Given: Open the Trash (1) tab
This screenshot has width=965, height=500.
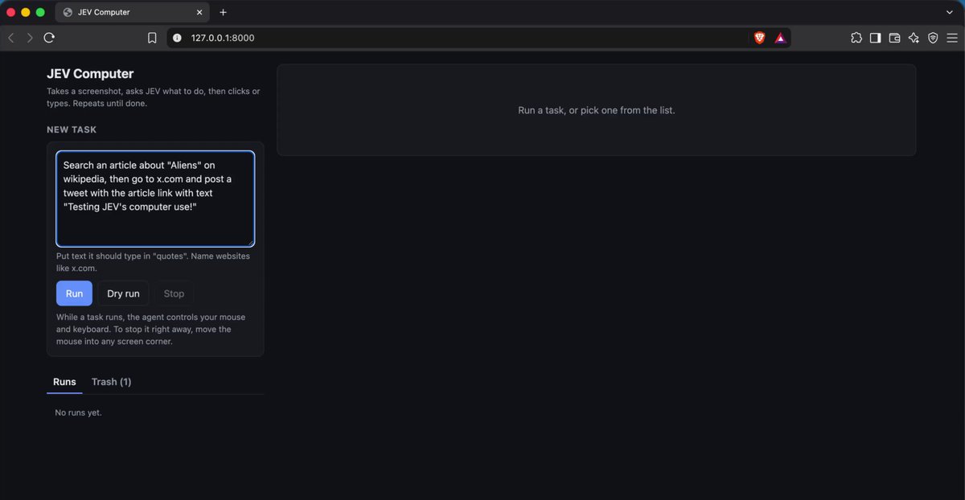Looking at the screenshot, I should 111,382.
